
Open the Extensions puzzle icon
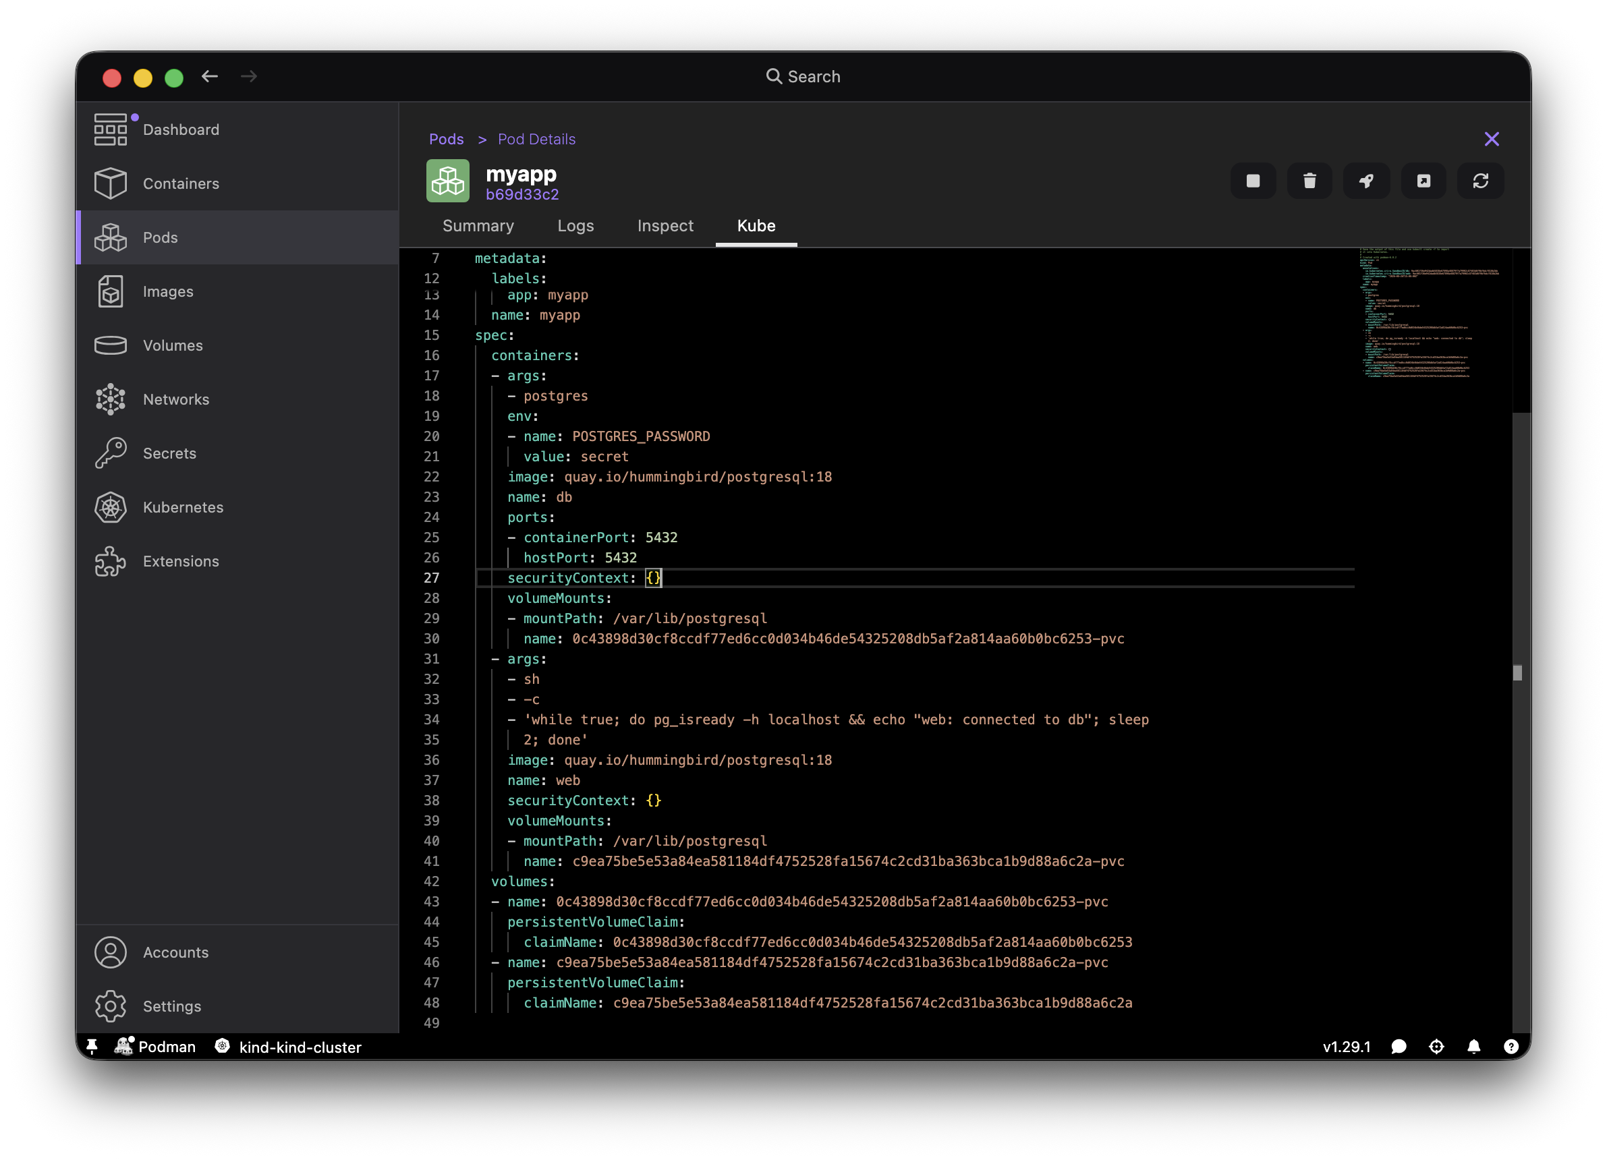111,561
